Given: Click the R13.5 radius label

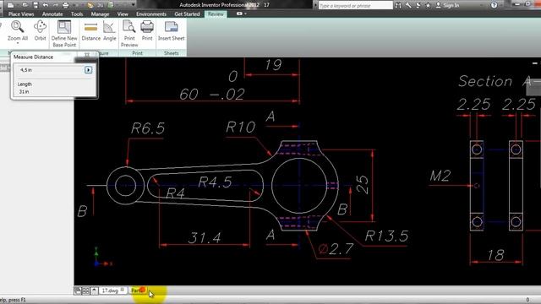Looking at the screenshot, I should tap(387, 236).
